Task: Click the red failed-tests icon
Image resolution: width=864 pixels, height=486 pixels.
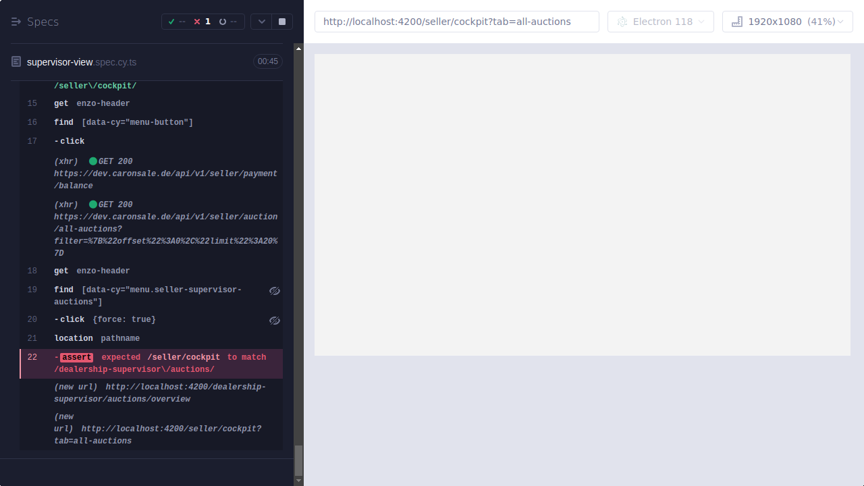Action: tap(196, 21)
